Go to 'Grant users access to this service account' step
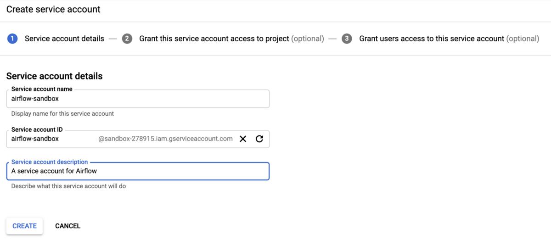The height and width of the screenshot is (241, 551). 431,39
